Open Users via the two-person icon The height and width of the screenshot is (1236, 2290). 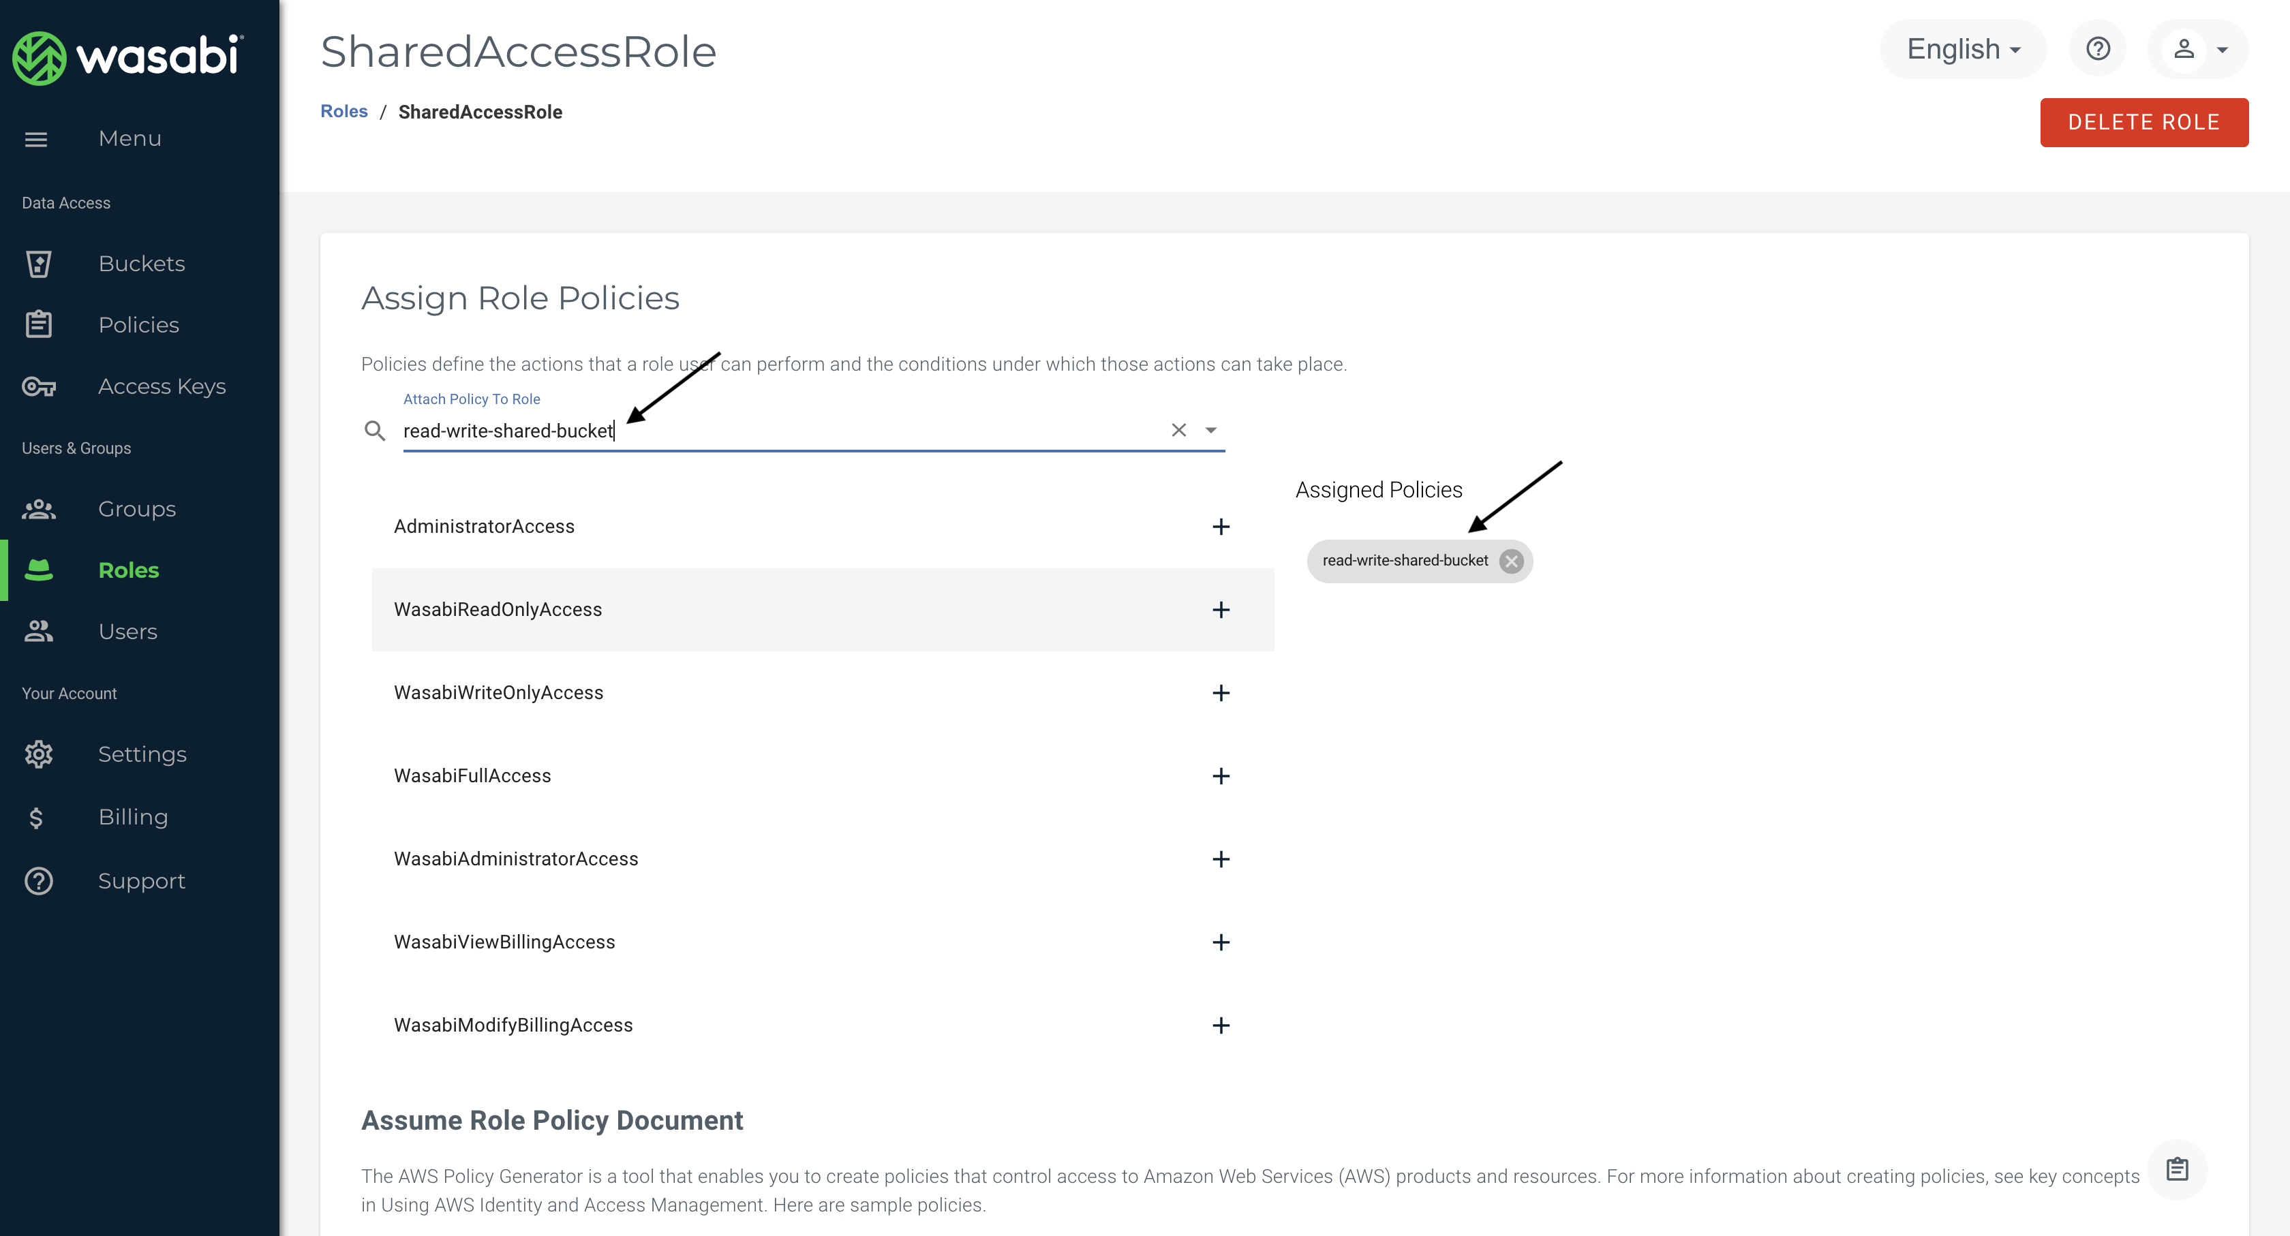[38, 632]
